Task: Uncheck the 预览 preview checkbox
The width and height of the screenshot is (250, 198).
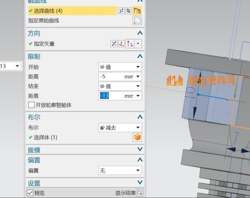Action: pyautogui.click(x=30, y=193)
